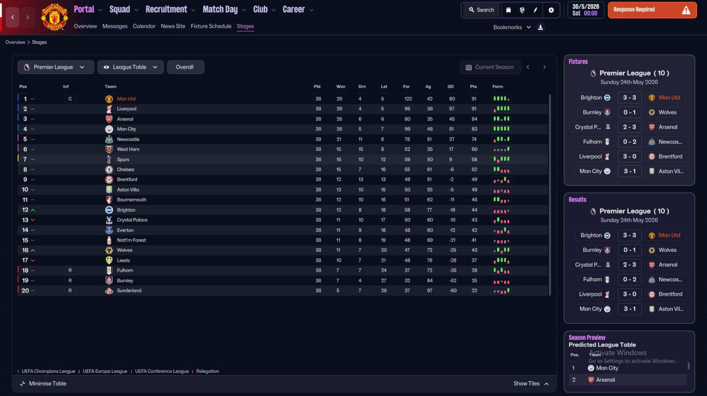Click the league table vertical scrollbar
The width and height of the screenshot is (707, 396).
coord(550,194)
